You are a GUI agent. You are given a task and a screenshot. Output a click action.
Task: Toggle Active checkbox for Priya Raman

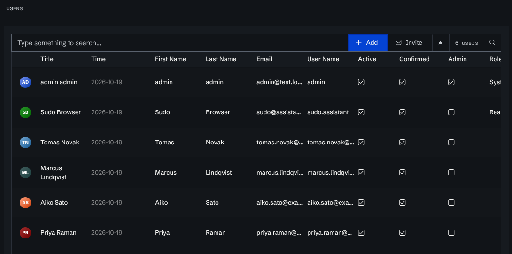tap(361, 232)
